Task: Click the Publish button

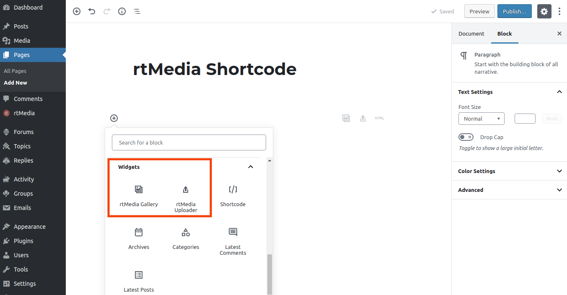Action: [514, 11]
